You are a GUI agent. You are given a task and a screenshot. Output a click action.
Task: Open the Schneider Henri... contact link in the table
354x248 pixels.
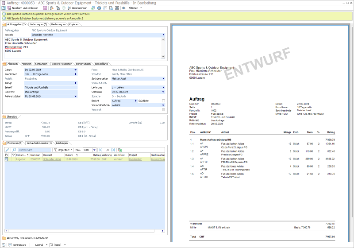click(53, 159)
